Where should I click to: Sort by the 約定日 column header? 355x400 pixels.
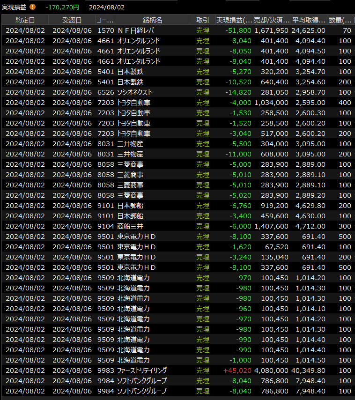point(25,20)
